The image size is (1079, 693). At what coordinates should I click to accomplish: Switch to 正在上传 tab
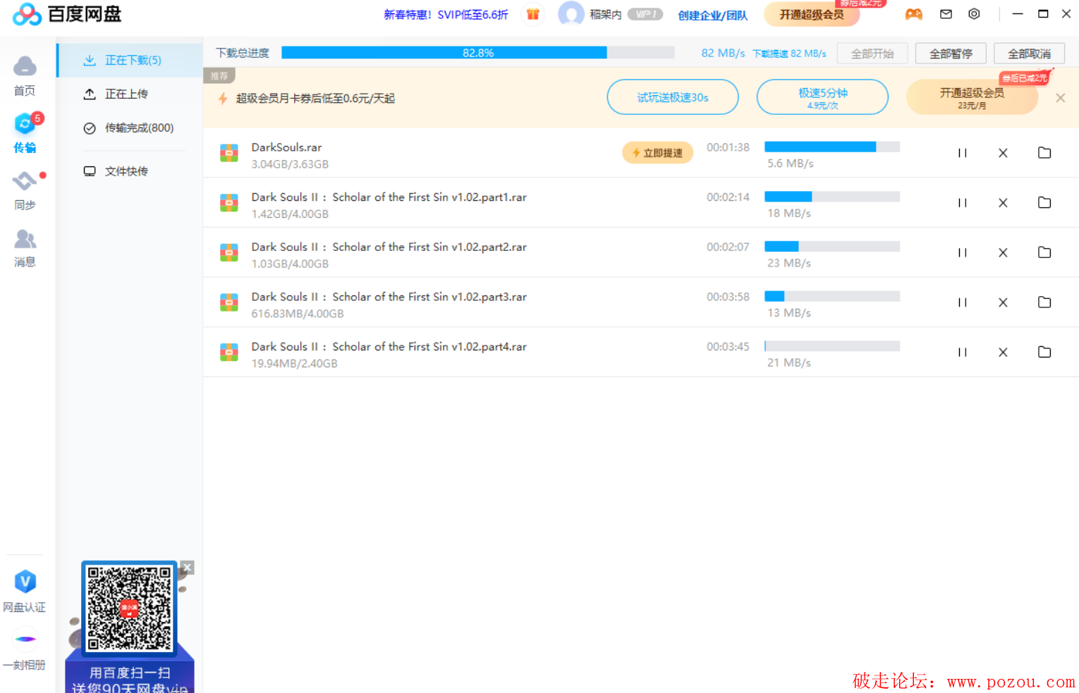(130, 94)
